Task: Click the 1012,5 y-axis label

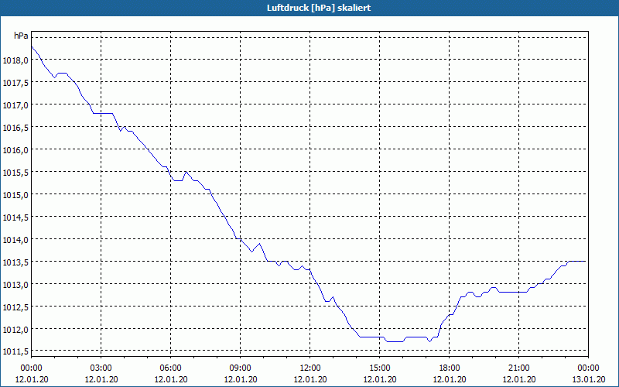Action: tap(15, 307)
